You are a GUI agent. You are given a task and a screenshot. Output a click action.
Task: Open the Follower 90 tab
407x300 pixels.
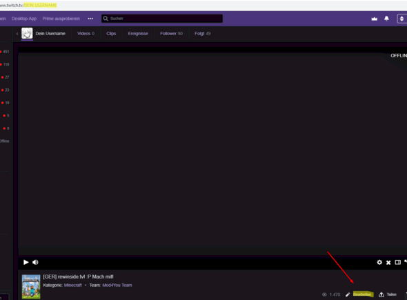tap(171, 34)
